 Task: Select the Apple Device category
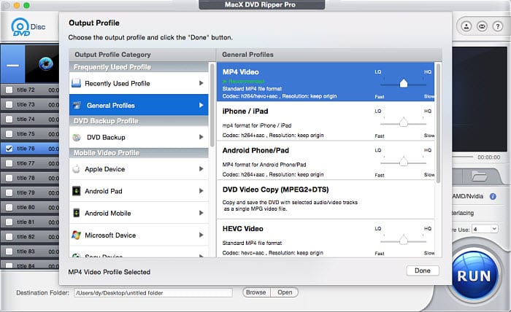pos(139,169)
